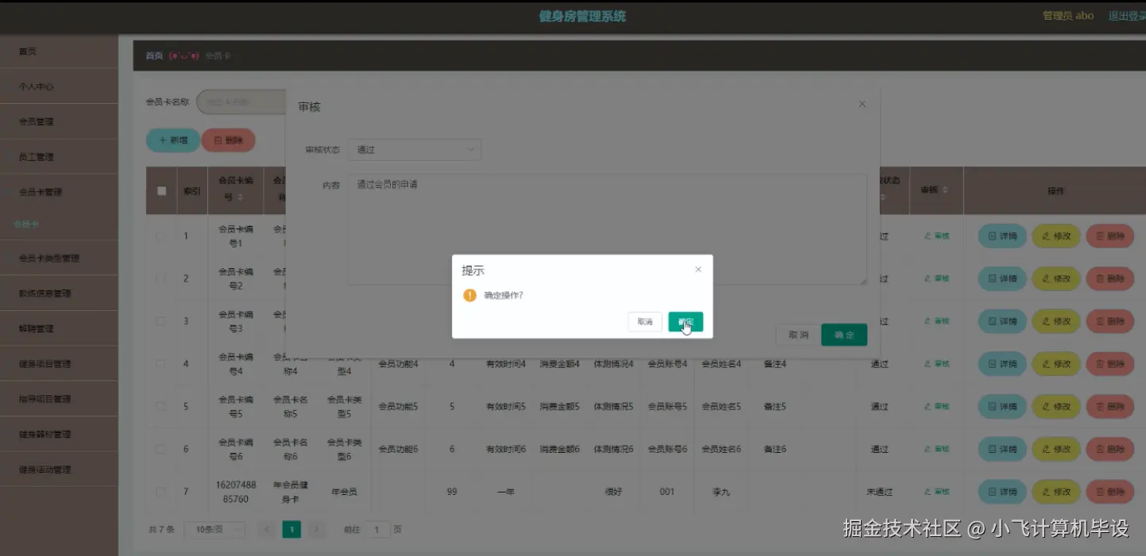The width and height of the screenshot is (1146, 556).
Task: Click 删除 for row 1
Action: [x=1110, y=236]
